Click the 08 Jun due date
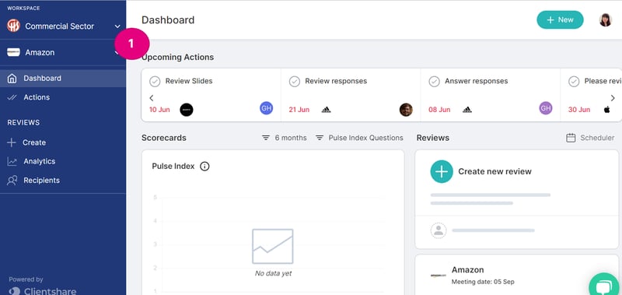The width and height of the screenshot is (622, 295). pos(439,110)
